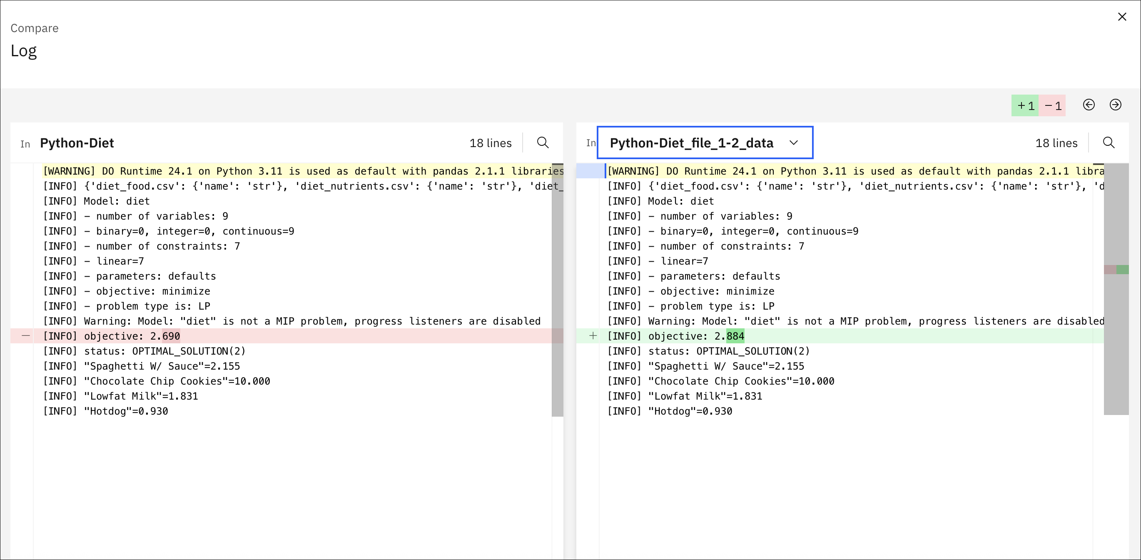Click the right pane '18 lines' count
Viewport: 1141px width, 560px height.
coord(1056,143)
